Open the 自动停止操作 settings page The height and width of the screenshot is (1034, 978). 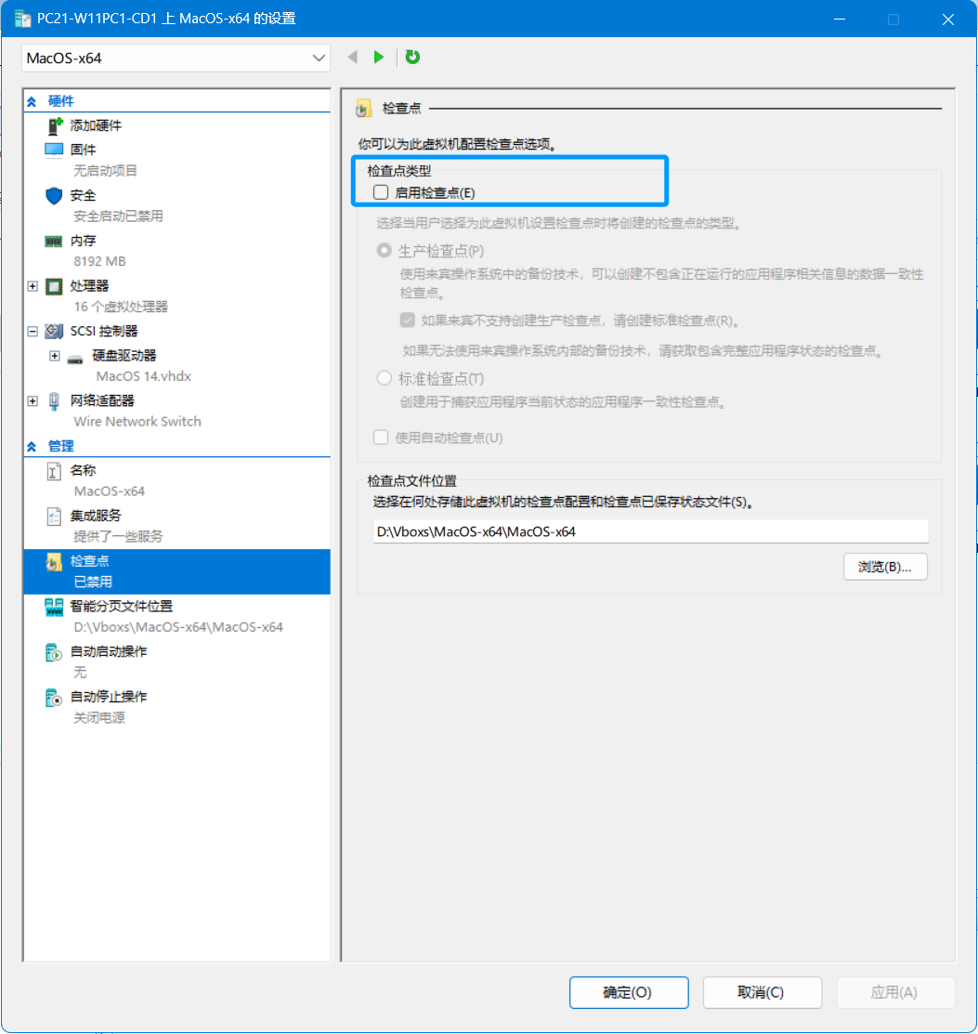(x=109, y=697)
